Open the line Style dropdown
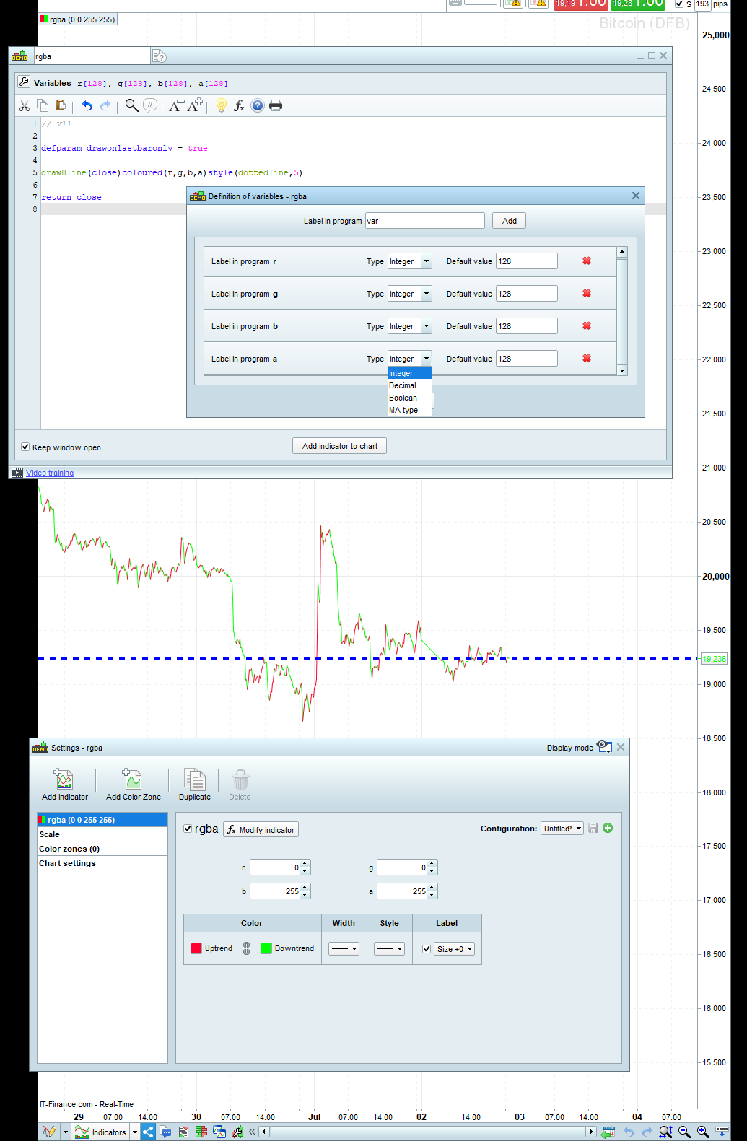This screenshot has width=747, height=1141. pyautogui.click(x=390, y=948)
